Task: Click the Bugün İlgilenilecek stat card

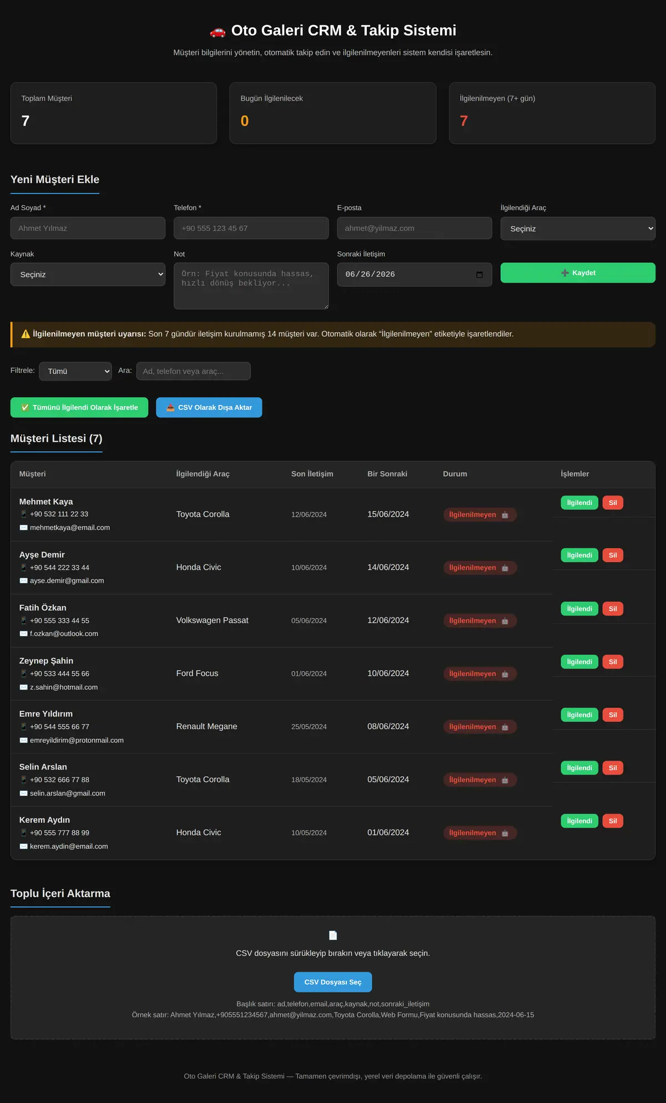Action: point(333,113)
